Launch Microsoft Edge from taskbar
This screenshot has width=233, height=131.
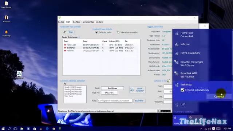47,128
